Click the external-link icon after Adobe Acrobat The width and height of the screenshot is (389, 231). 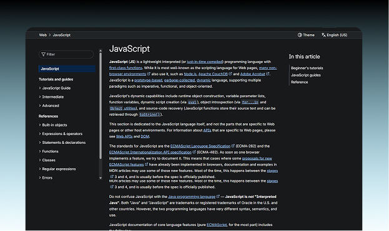pyautogui.click(x=268, y=74)
